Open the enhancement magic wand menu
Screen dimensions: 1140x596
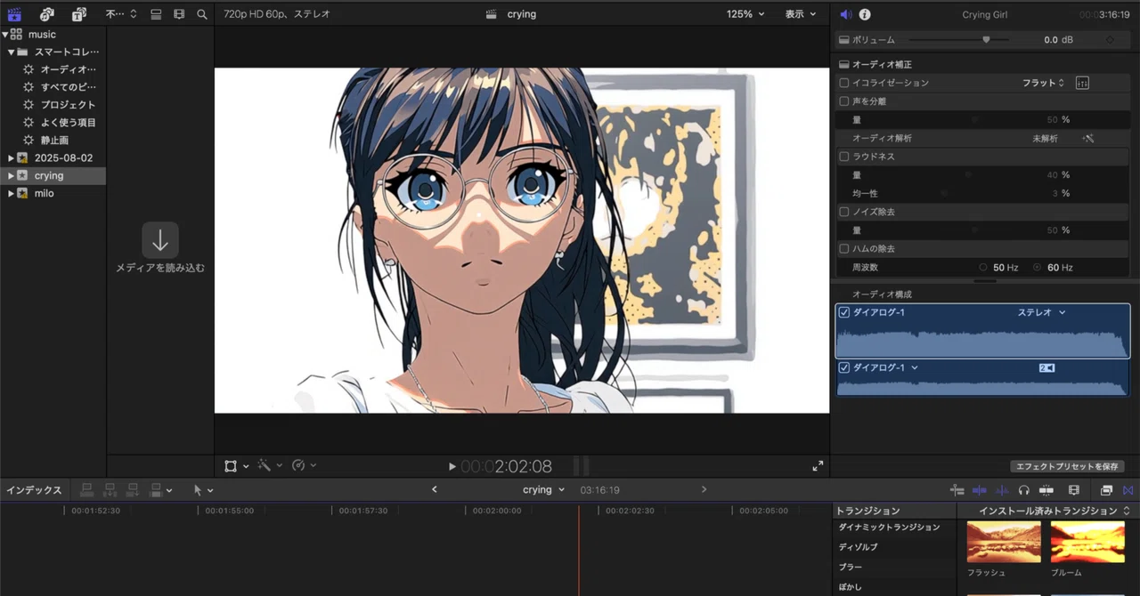[269, 466]
